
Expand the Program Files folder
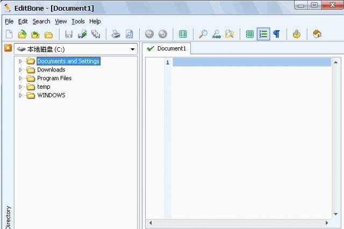20,78
